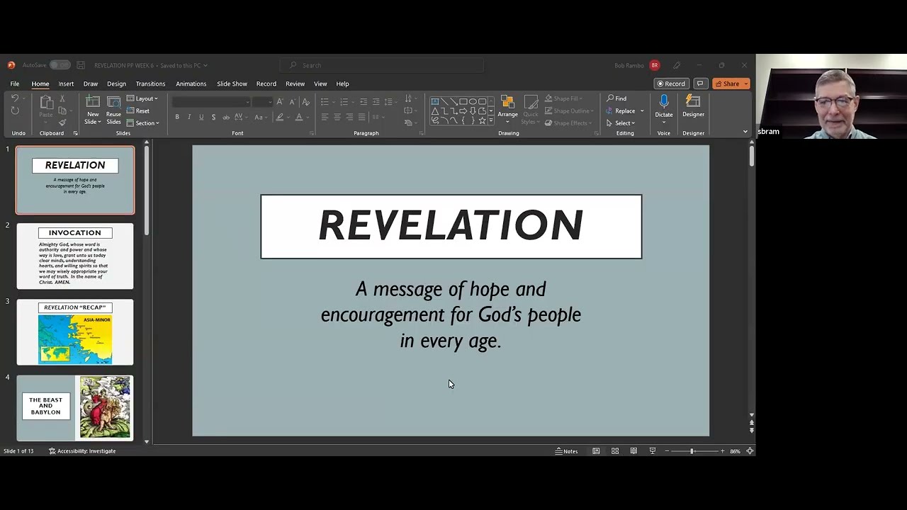Switch to Reading View
Image resolution: width=907 pixels, height=510 pixels.
tap(633, 451)
